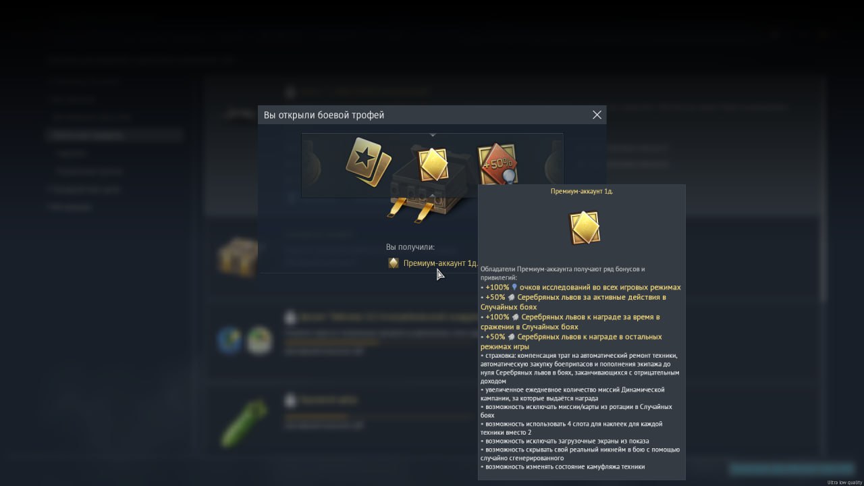Close the opened battle trophy dialog
Image resolution: width=864 pixels, height=486 pixels.
tap(597, 115)
